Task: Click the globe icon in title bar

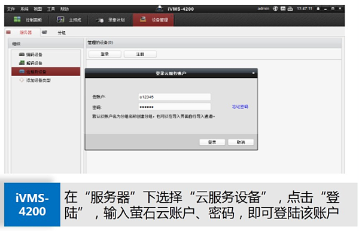Action: click(x=275, y=9)
